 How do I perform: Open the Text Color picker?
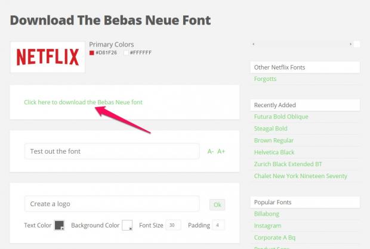[59, 225]
